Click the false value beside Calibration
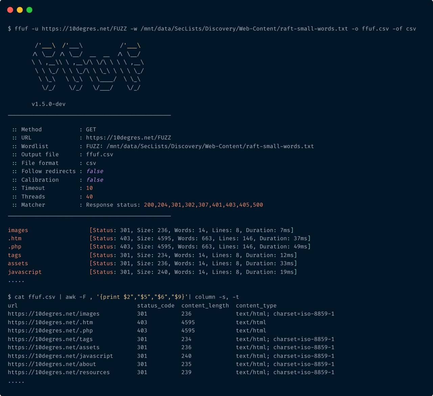This screenshot has width=433, height=396. (95, 180)
